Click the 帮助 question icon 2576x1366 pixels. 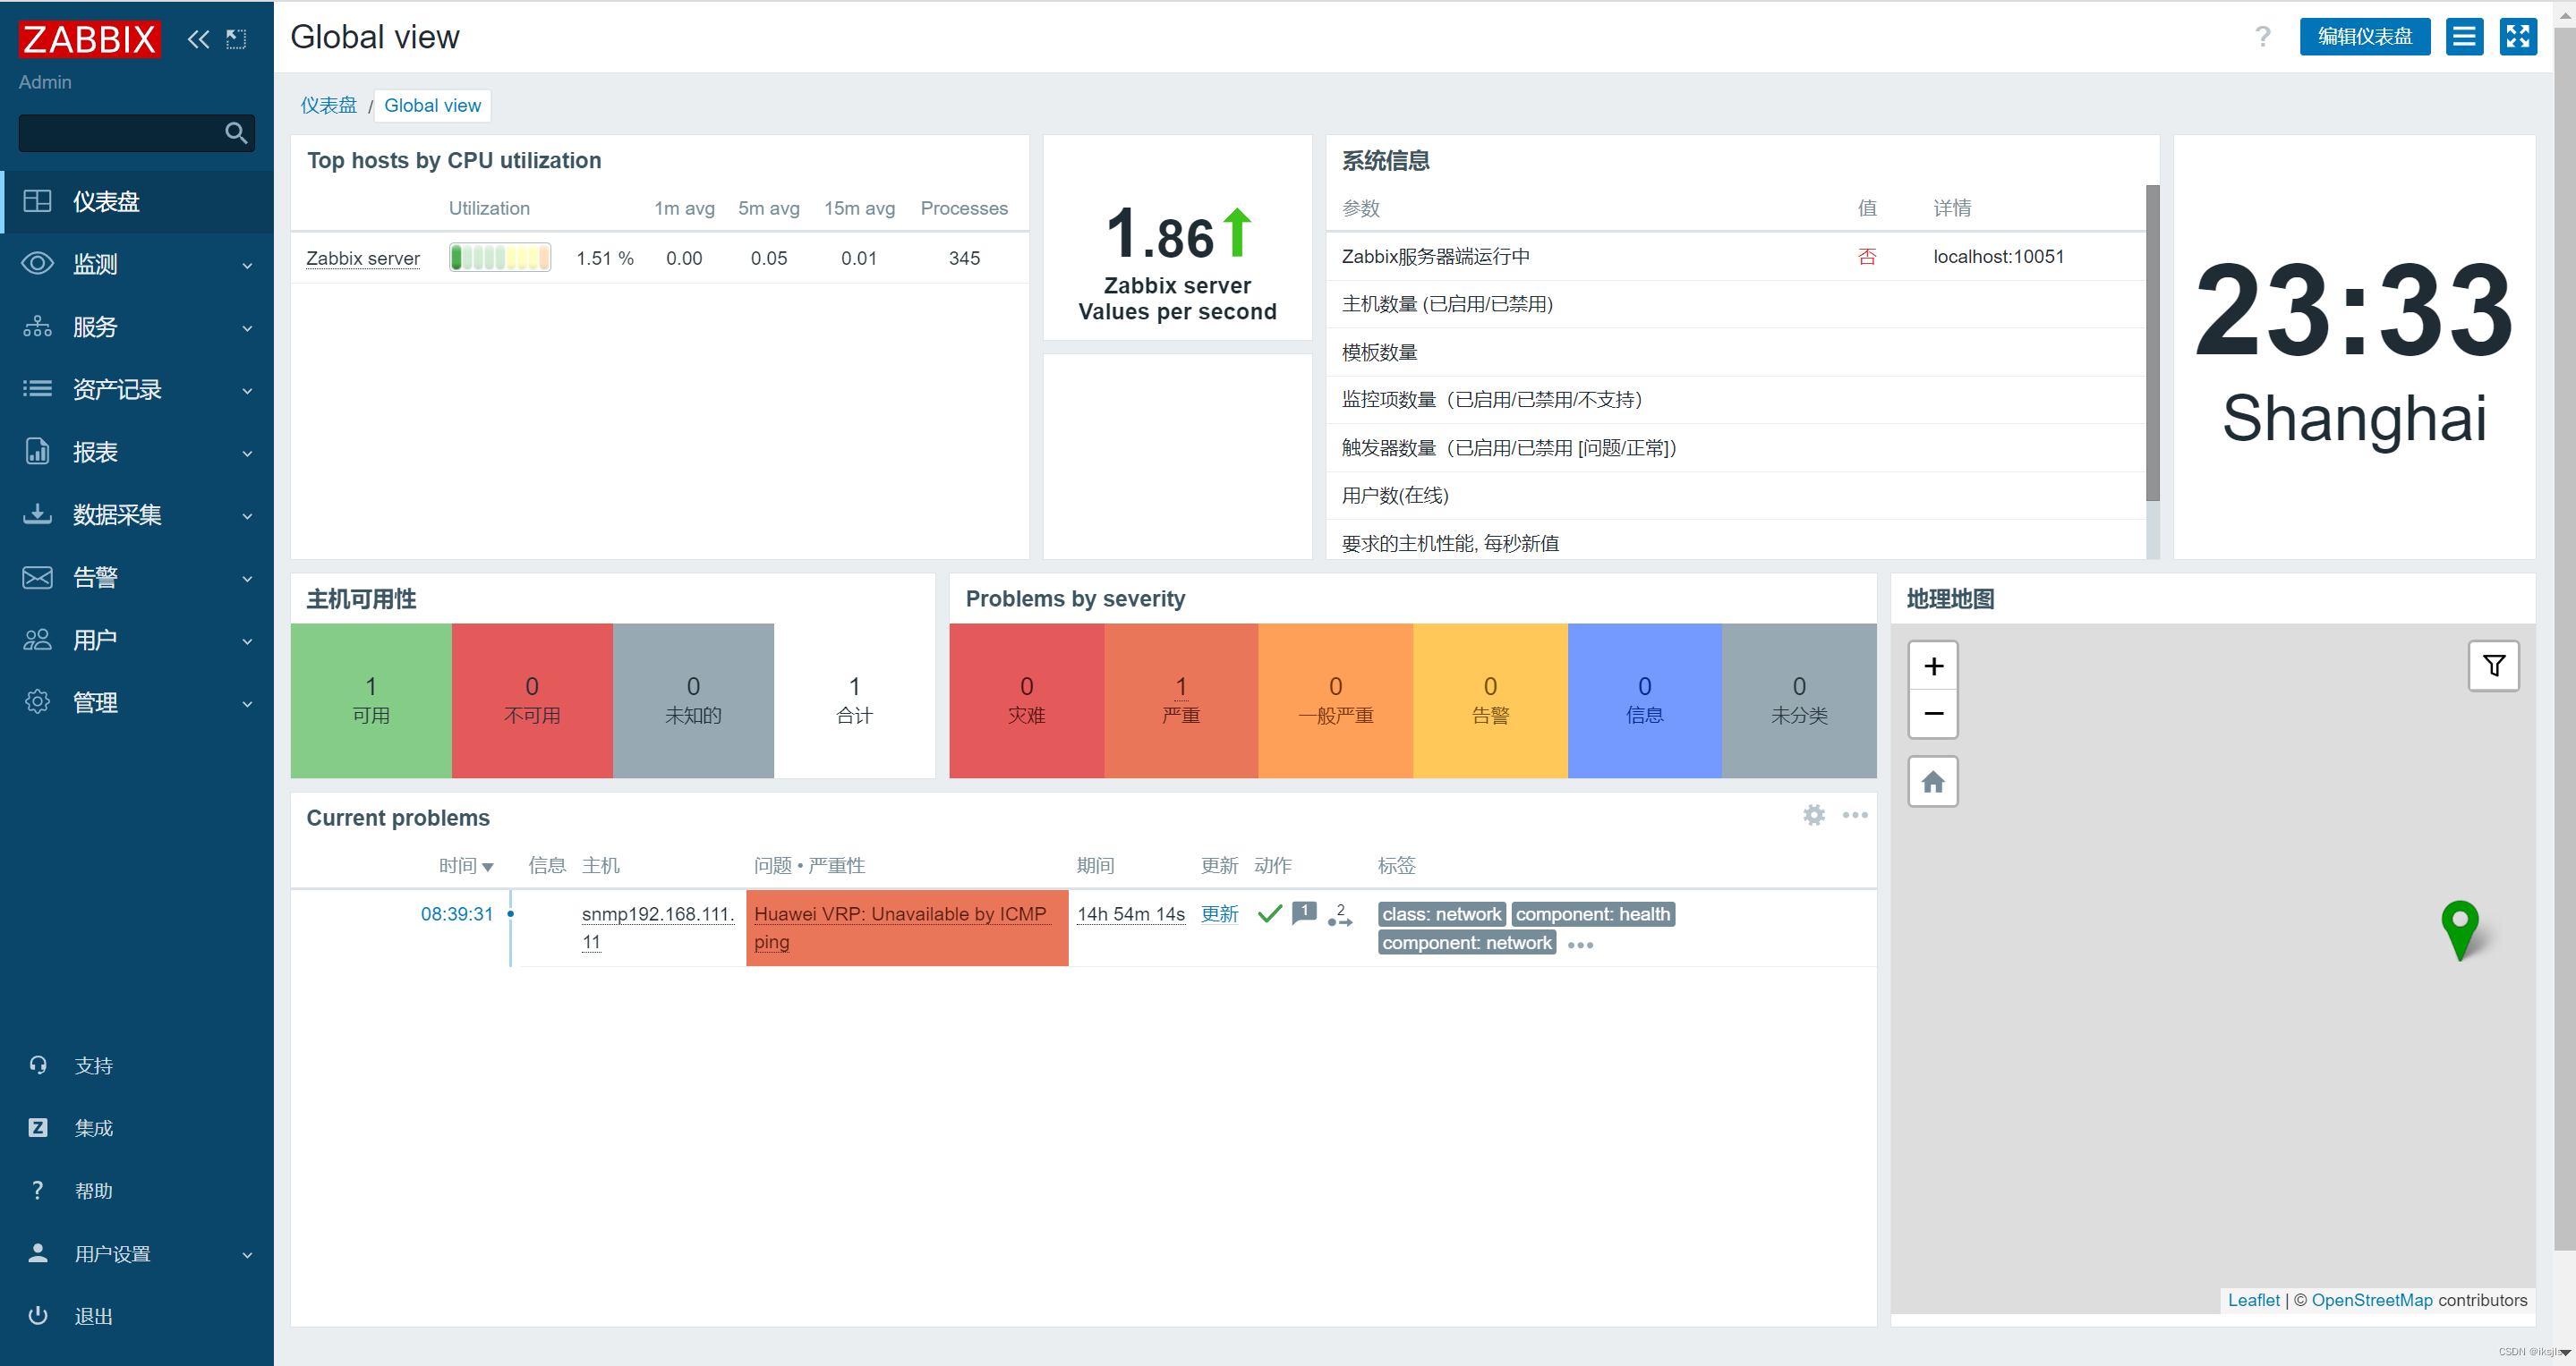38,1192
